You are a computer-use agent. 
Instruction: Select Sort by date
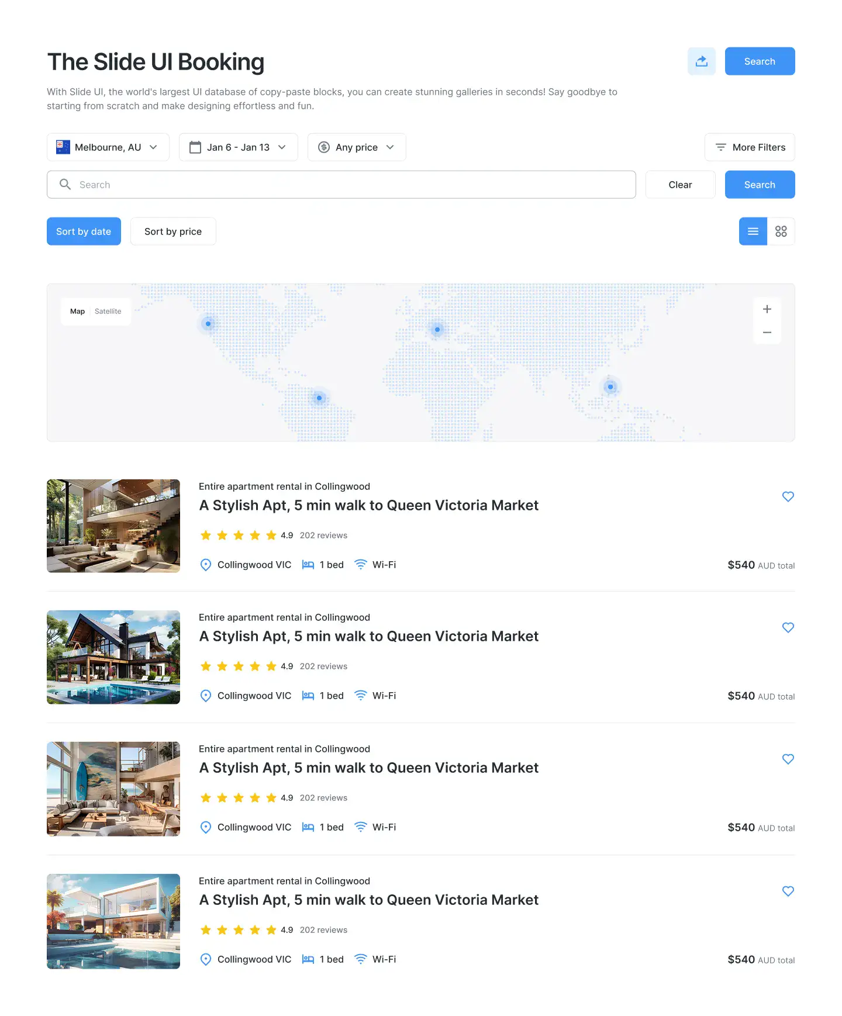[84, 231]
